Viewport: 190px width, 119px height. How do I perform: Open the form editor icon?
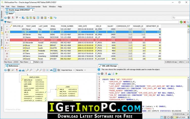(x=38, y=18)
